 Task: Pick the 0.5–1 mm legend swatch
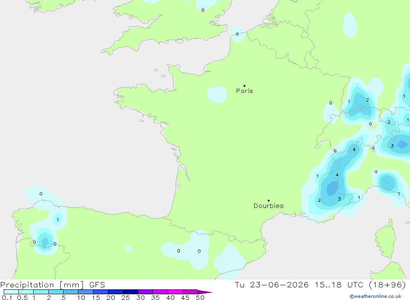tap(26, 292)
